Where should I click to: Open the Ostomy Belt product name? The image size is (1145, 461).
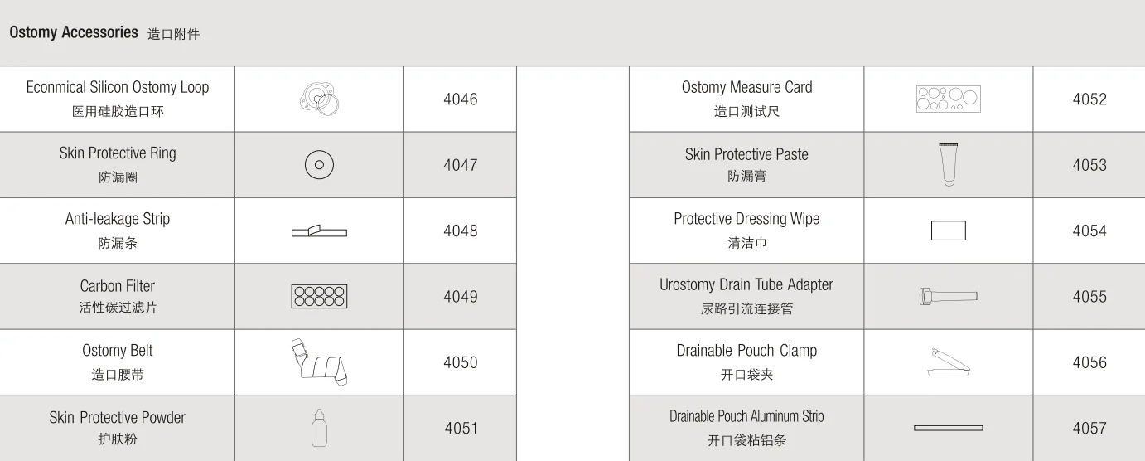click(118, 351)
